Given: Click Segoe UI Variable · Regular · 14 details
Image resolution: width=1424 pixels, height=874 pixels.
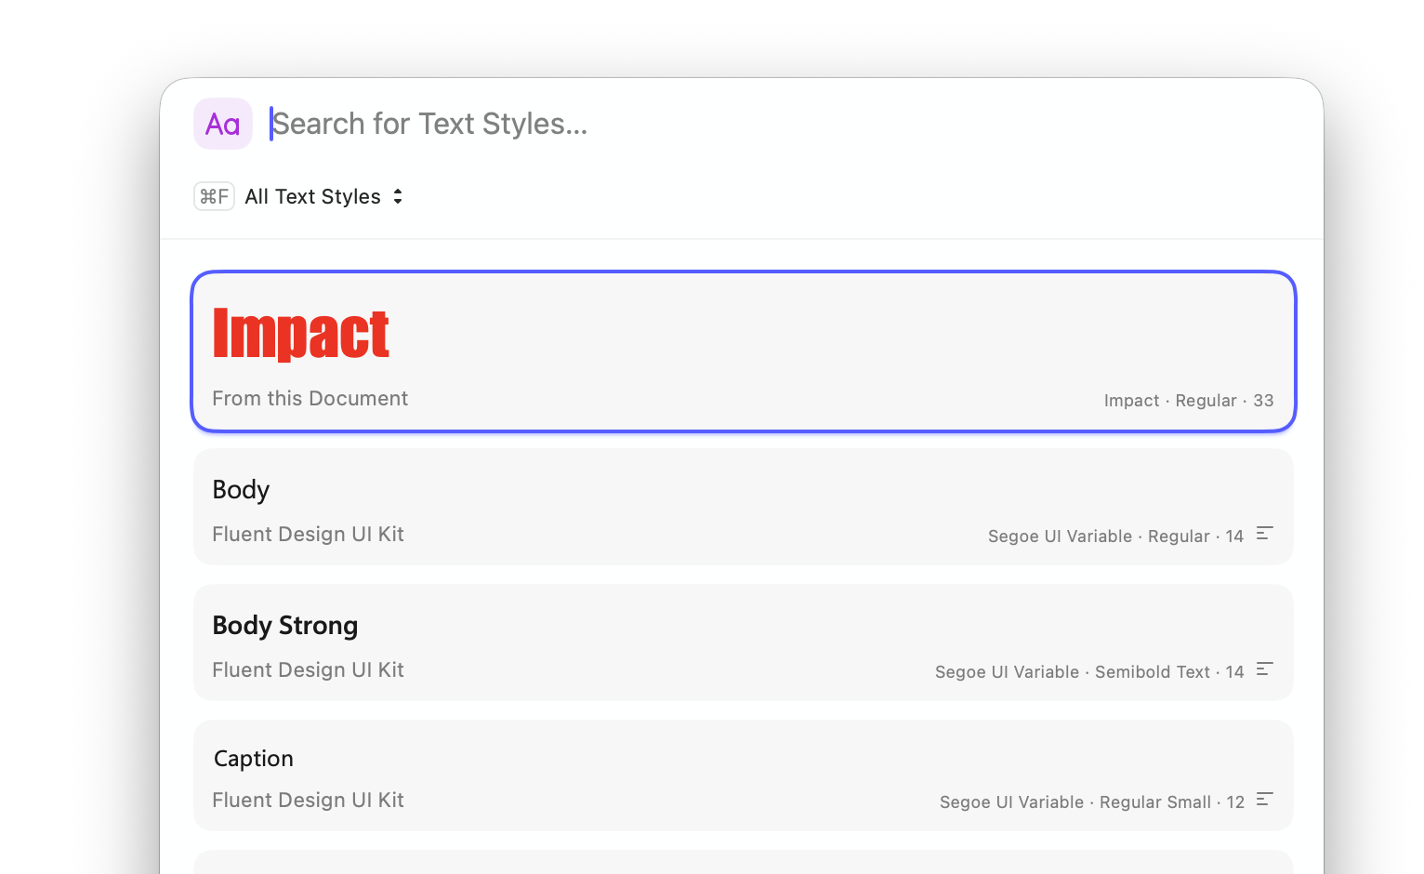Looking at the screenshot, I should pos(1114,536).
